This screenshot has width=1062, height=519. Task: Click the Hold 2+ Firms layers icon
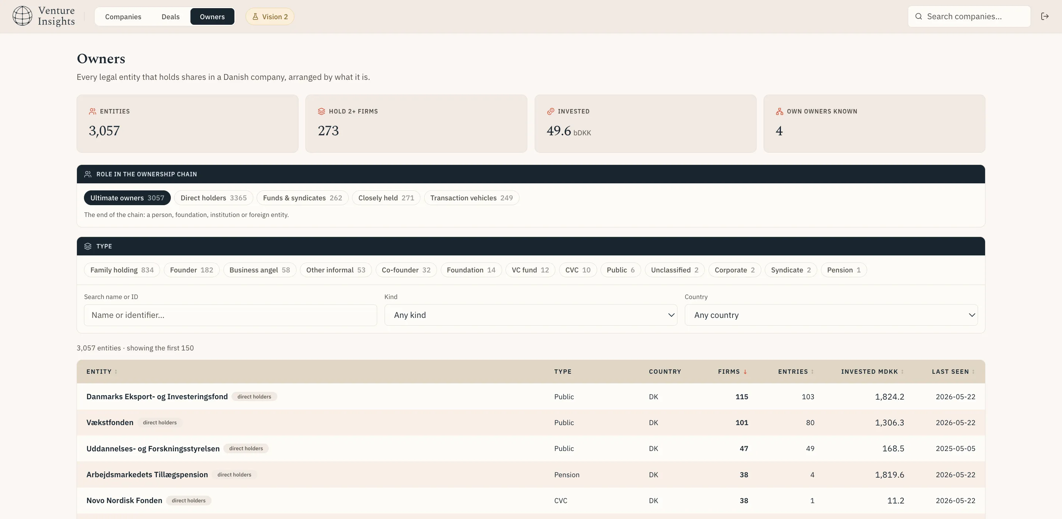point(322,111)
